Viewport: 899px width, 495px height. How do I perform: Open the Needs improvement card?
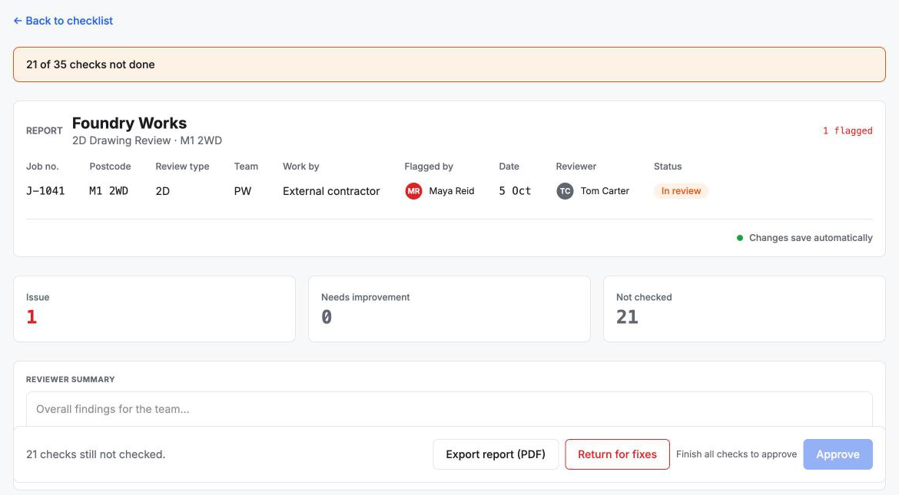point(449,309)
